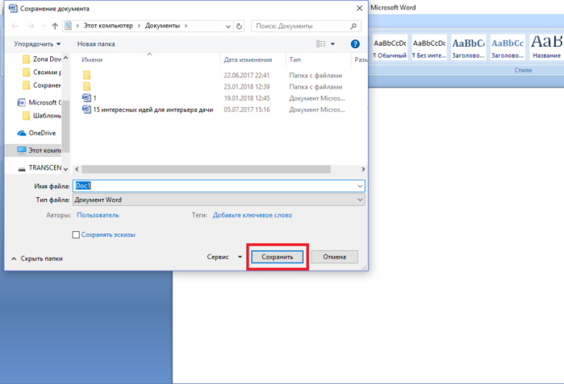This screenshot has width=564, height=384.
Task: Click the Сохранить button
Action: tap(277, 257)
